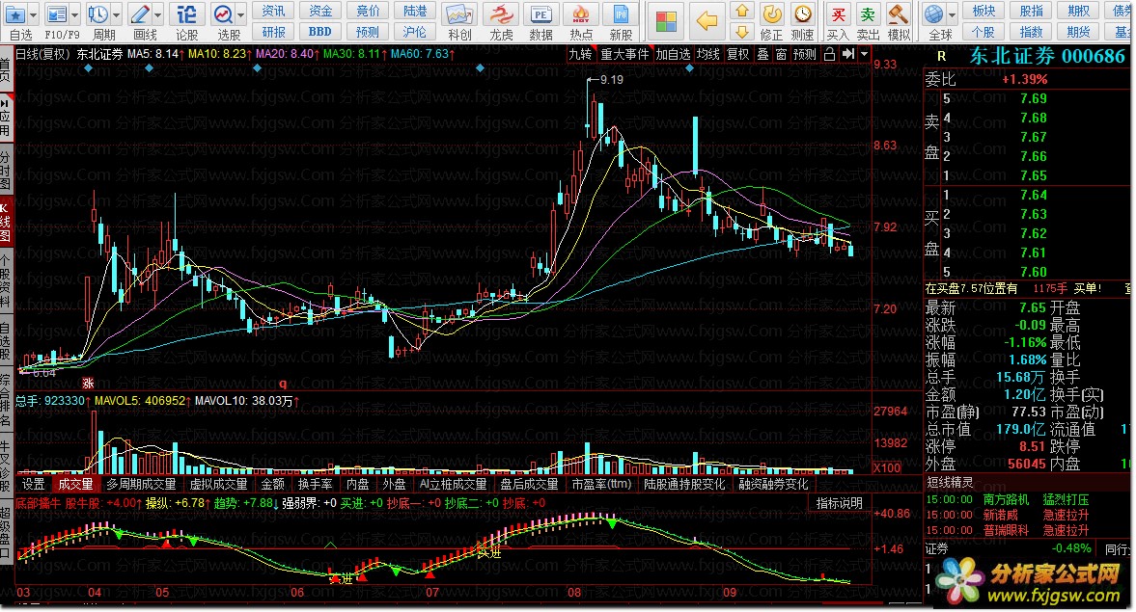Click the 板块 sectors button
This screenshot has height=612, width=1136.
(984, 11)
